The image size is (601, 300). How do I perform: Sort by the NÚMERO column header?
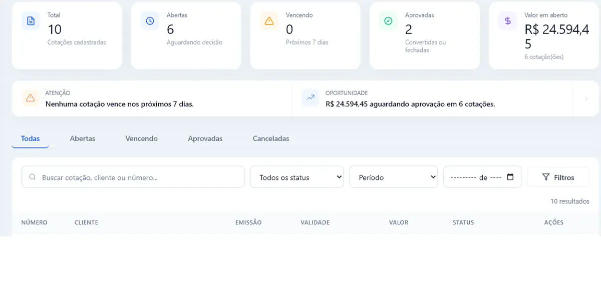click(x=35, y=222)
